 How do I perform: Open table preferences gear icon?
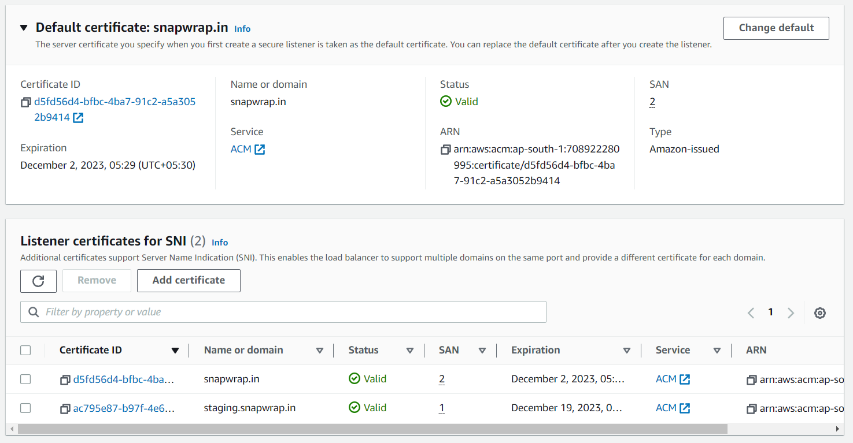(x=819, y=313)
